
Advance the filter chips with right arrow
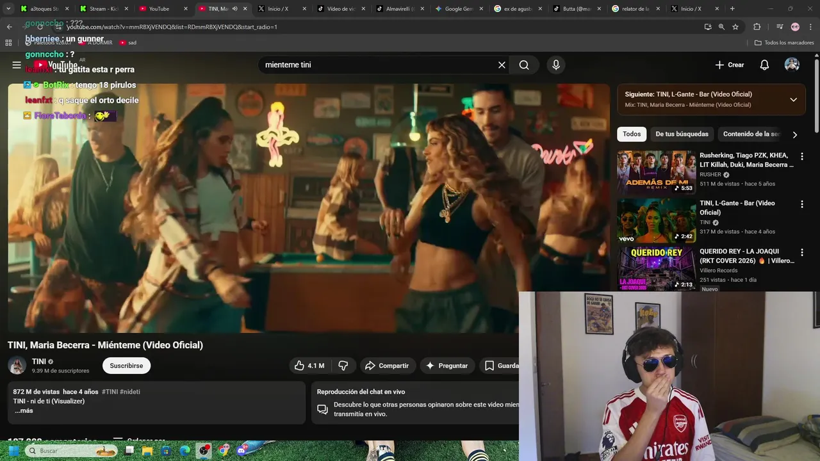point(795,134)
